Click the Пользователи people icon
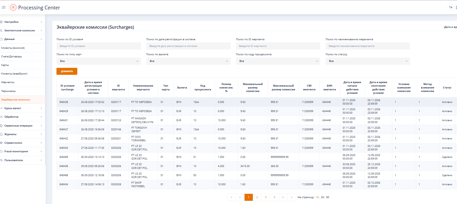Viewport: 457px width, 204px height. coord(1,160)
